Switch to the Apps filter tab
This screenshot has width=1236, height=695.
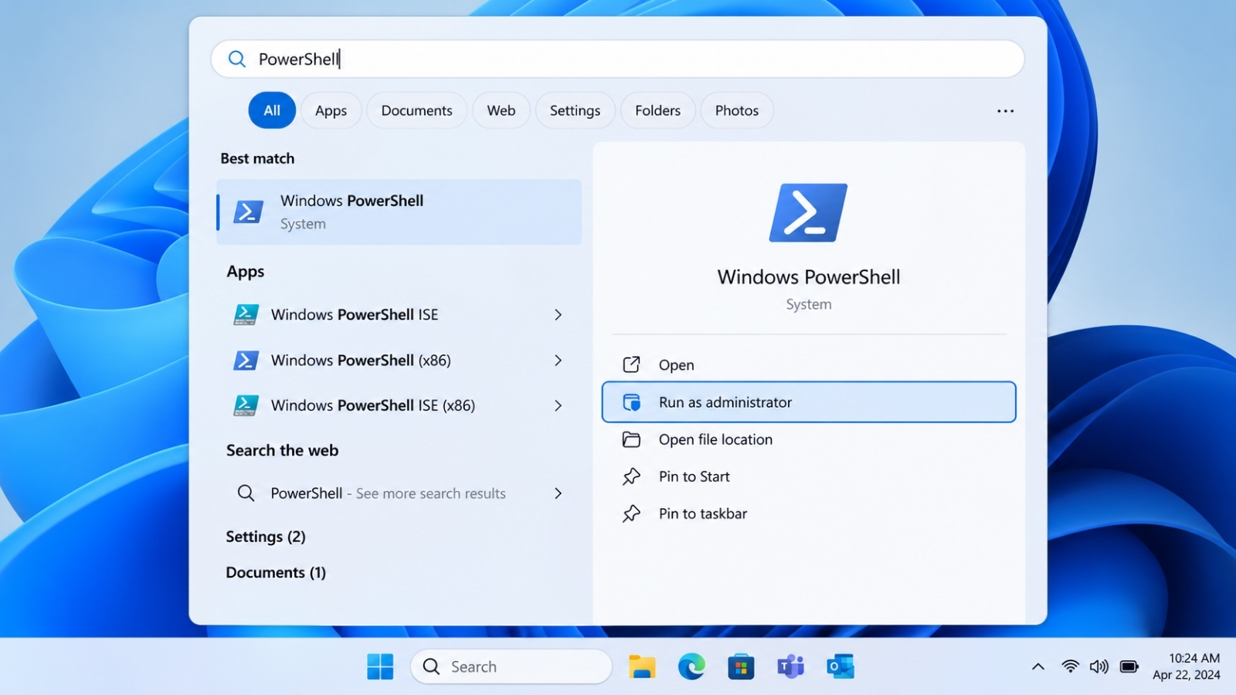[331, 110]
